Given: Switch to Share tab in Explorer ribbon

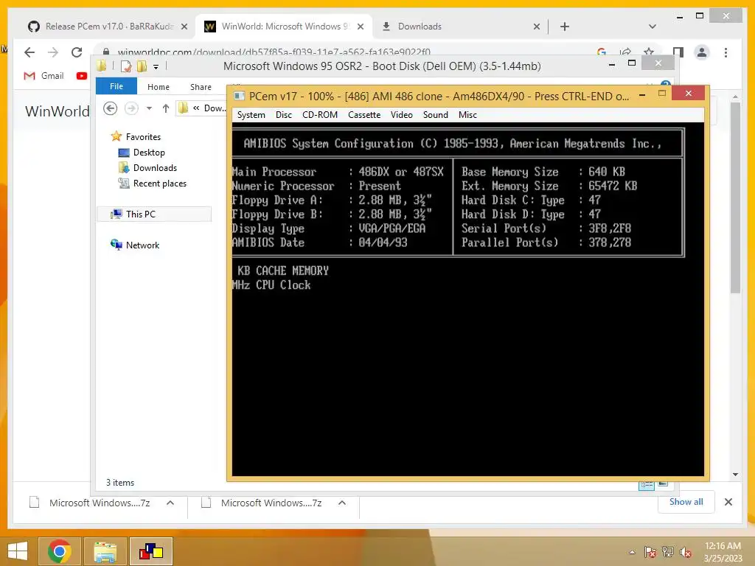Looking at the screenshot, I should point(201,87).
